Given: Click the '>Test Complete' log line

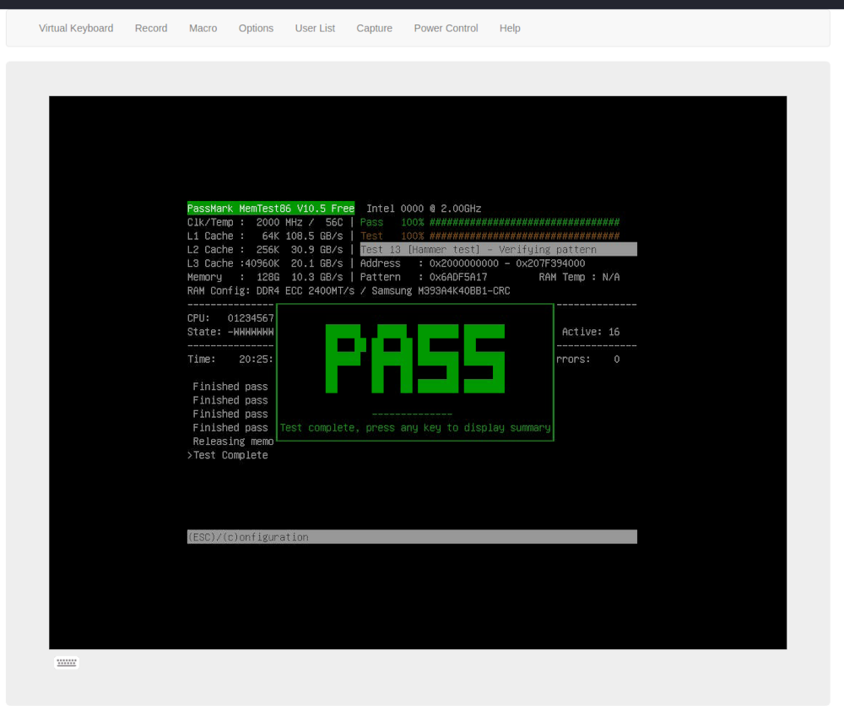Looking at the screenshot, I should (x=227, y=455).
